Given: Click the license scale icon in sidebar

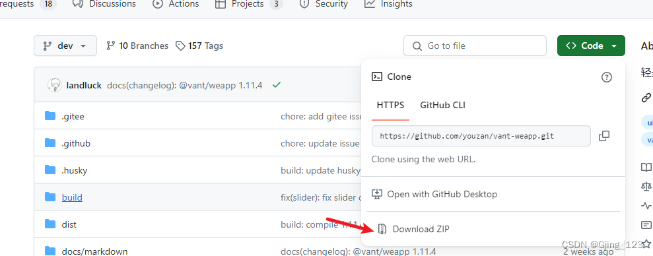Looking at the screenshot, I should [646, 187].
